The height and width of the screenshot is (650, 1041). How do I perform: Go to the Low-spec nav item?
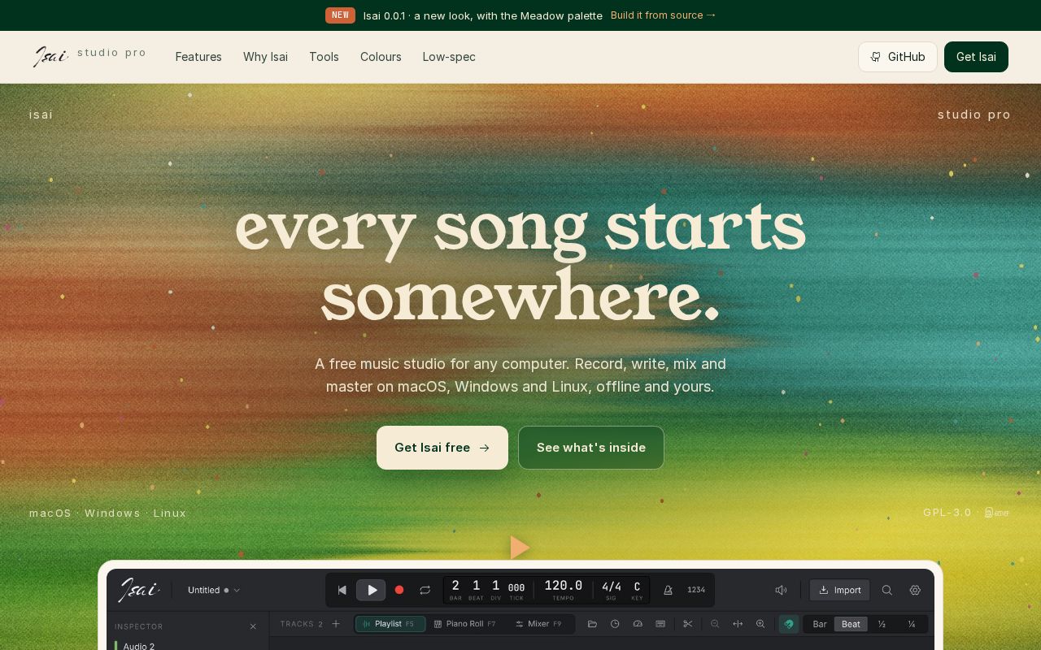point(449,57)
